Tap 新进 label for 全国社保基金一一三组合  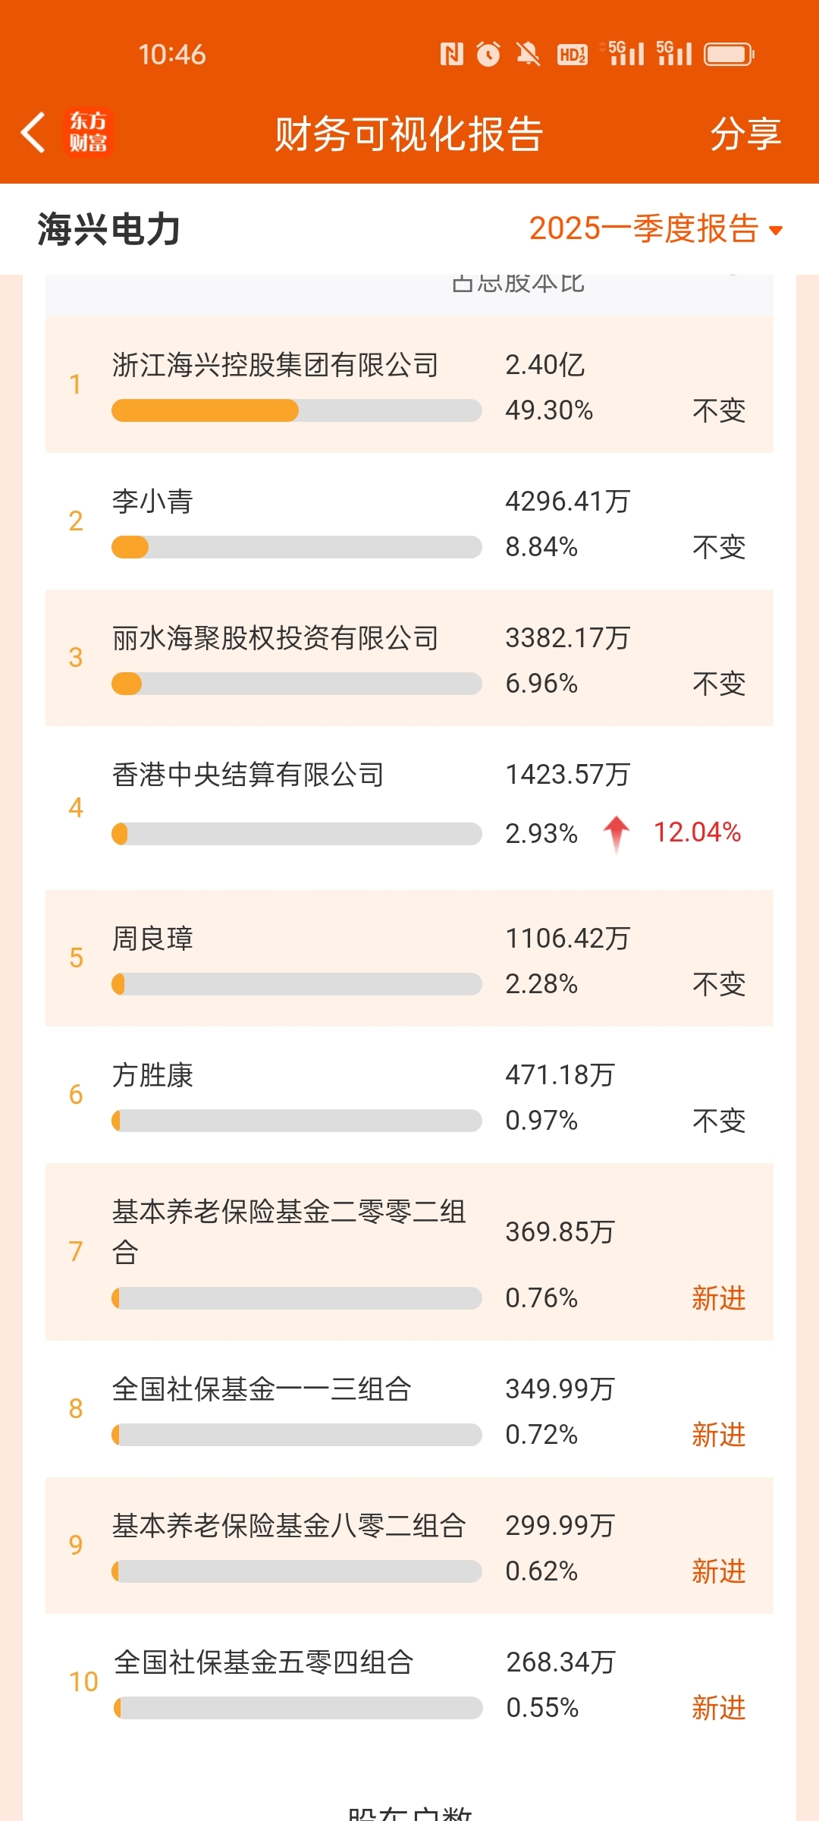coord(718,1435)
